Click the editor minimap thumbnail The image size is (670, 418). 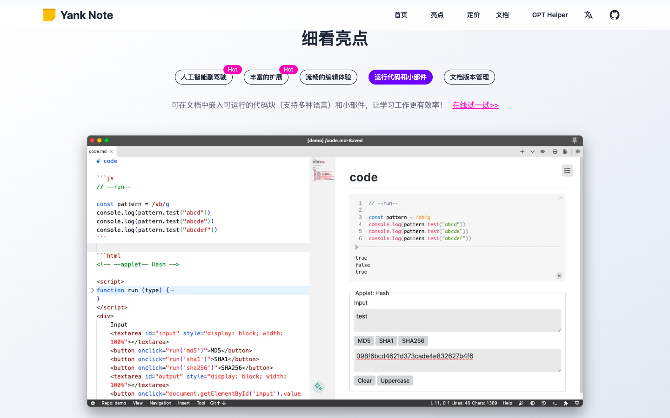click(x=323, y=170)
